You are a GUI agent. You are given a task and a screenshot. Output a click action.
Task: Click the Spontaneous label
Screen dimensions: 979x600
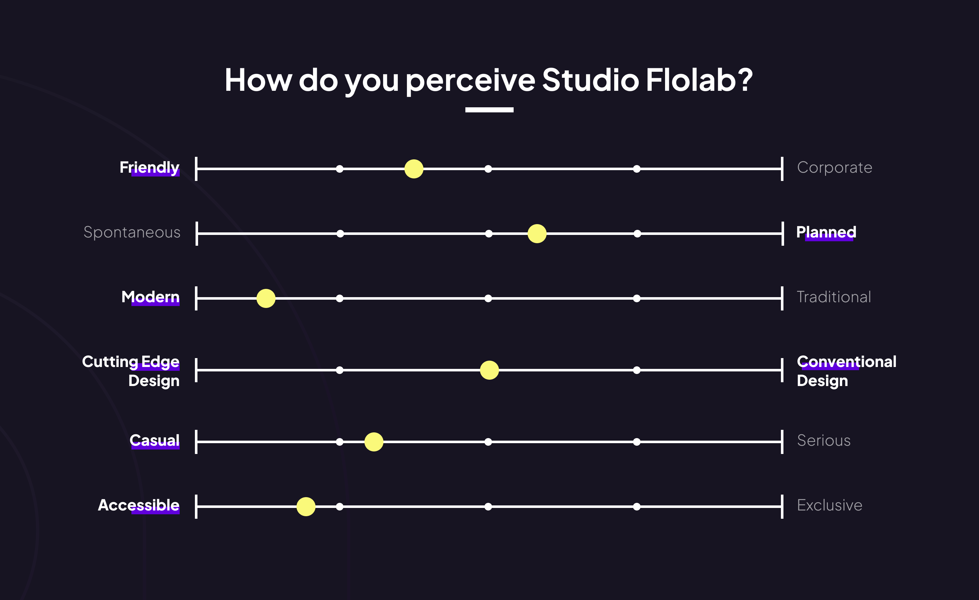[x=132, y=232]
